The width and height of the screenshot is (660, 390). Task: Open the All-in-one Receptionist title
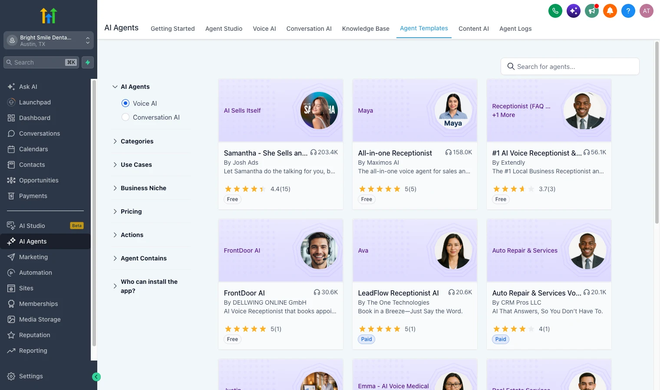[x=395, y=153]
